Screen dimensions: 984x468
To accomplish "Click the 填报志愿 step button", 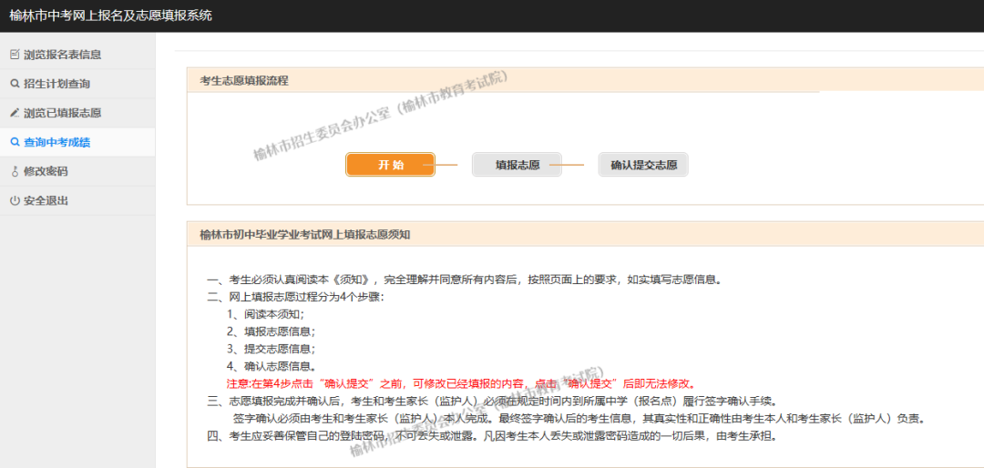I will coord(518,165).
